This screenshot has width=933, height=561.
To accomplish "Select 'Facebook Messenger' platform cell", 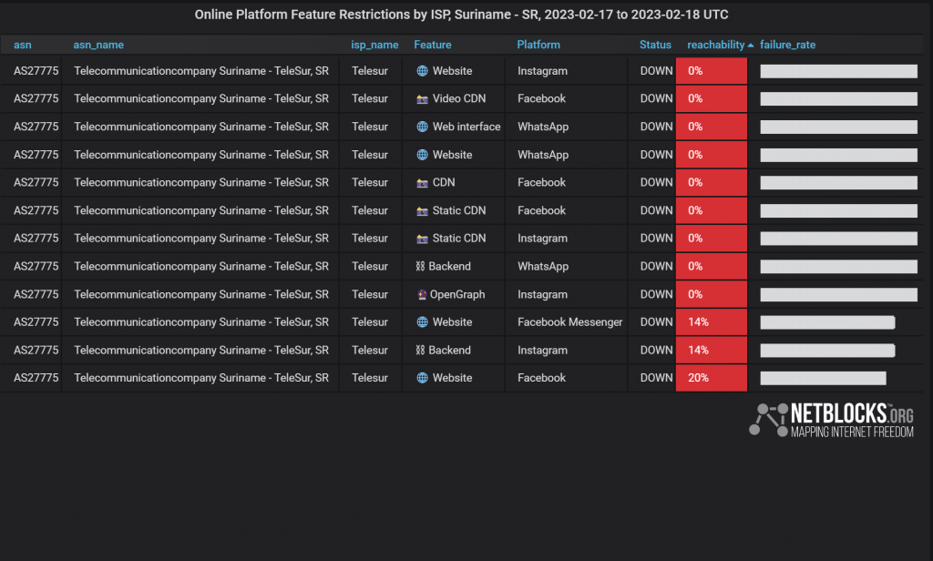I will pyautogui.click(x=570, y=321).
